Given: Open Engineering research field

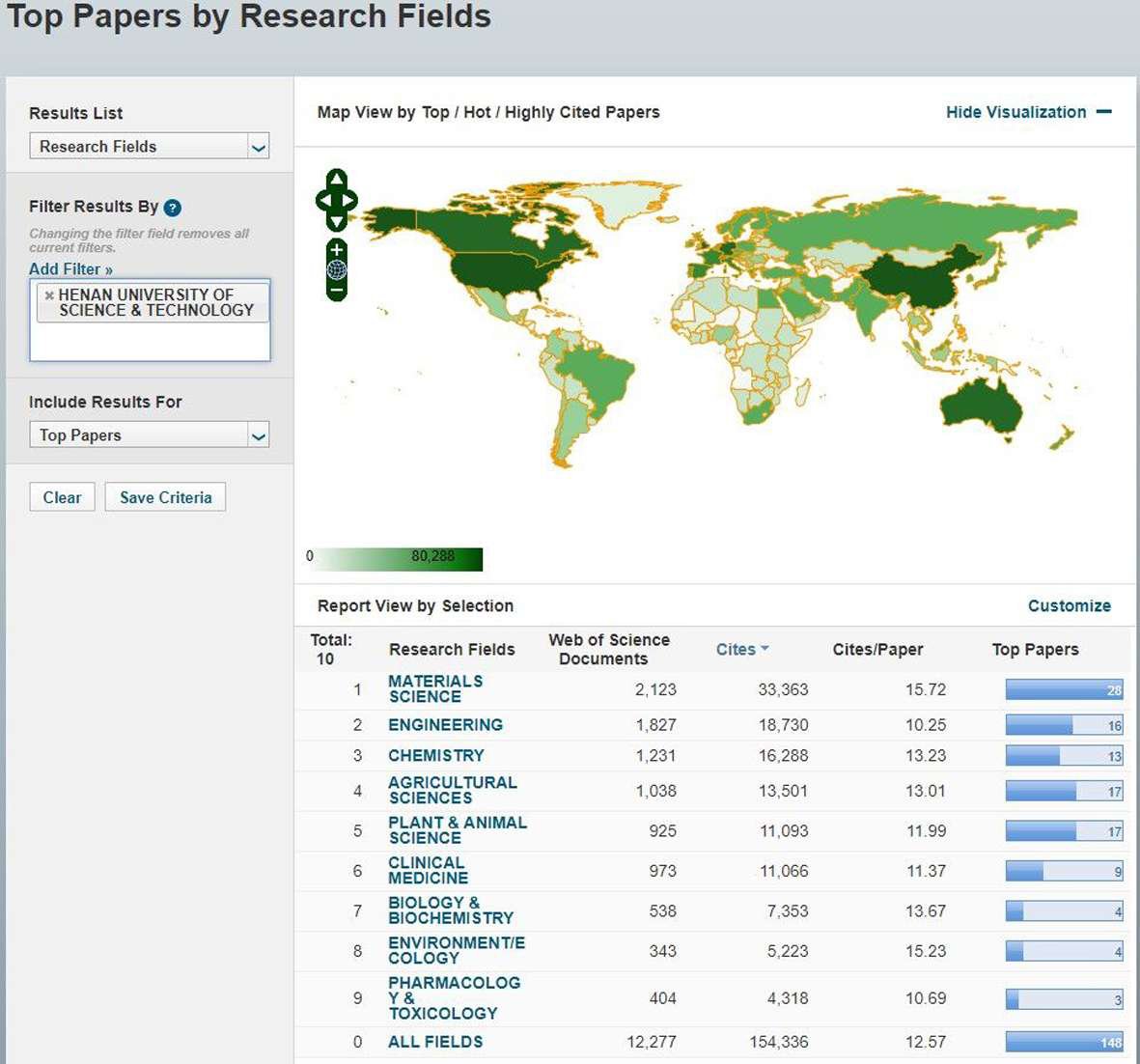Looking at the screenshot, I should (445, 725).
